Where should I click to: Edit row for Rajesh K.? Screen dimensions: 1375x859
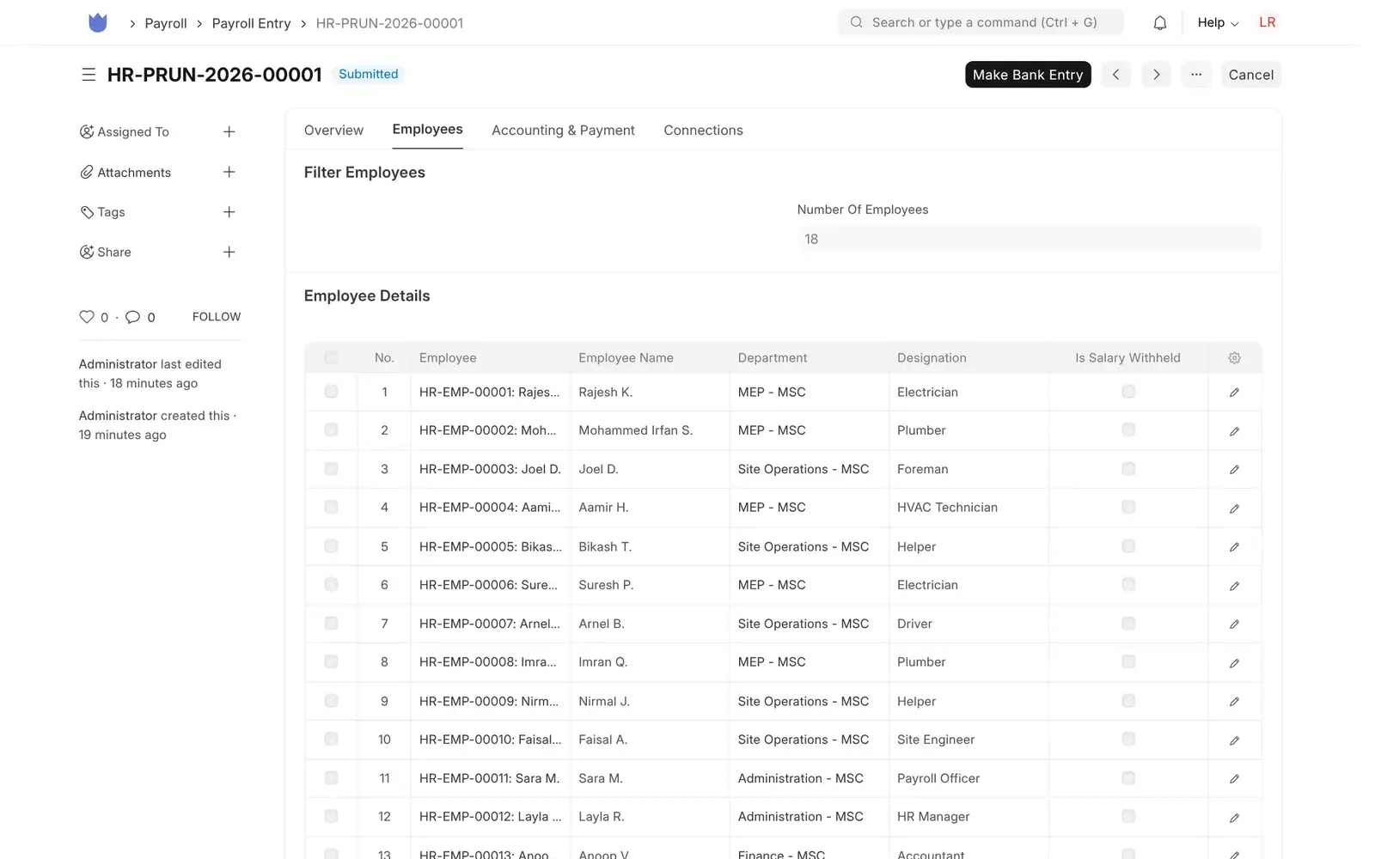tap(1234, 393)
